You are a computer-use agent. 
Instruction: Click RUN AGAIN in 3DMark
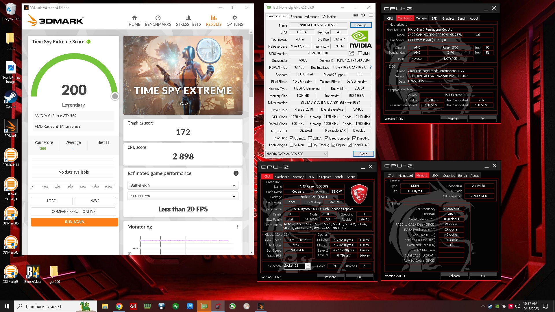[74, 222]
